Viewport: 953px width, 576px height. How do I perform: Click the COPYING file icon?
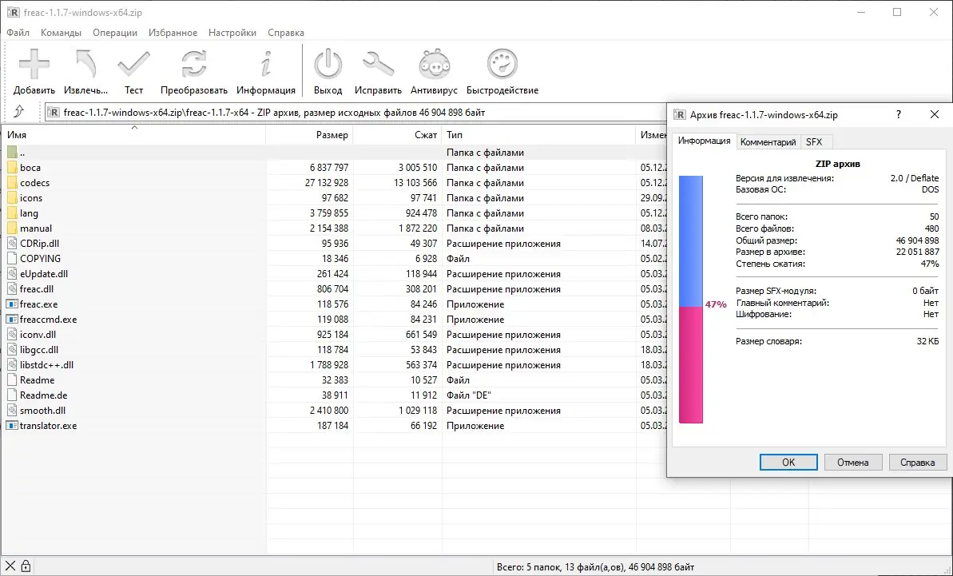[12, 259]
